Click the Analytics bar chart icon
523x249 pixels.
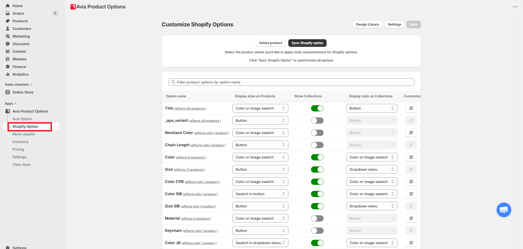click(8, 74)
